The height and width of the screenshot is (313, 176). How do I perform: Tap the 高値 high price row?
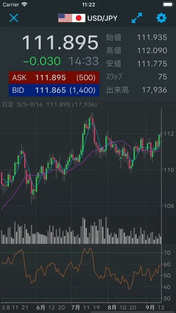[x=137, y=50]
